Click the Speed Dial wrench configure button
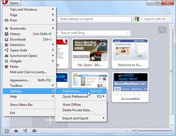This screenshot has height=136, width=176. coord(162,30)
